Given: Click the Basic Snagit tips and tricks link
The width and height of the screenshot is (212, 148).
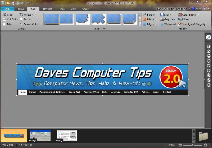Looking at the screenshot, I should tap(172, 9).
